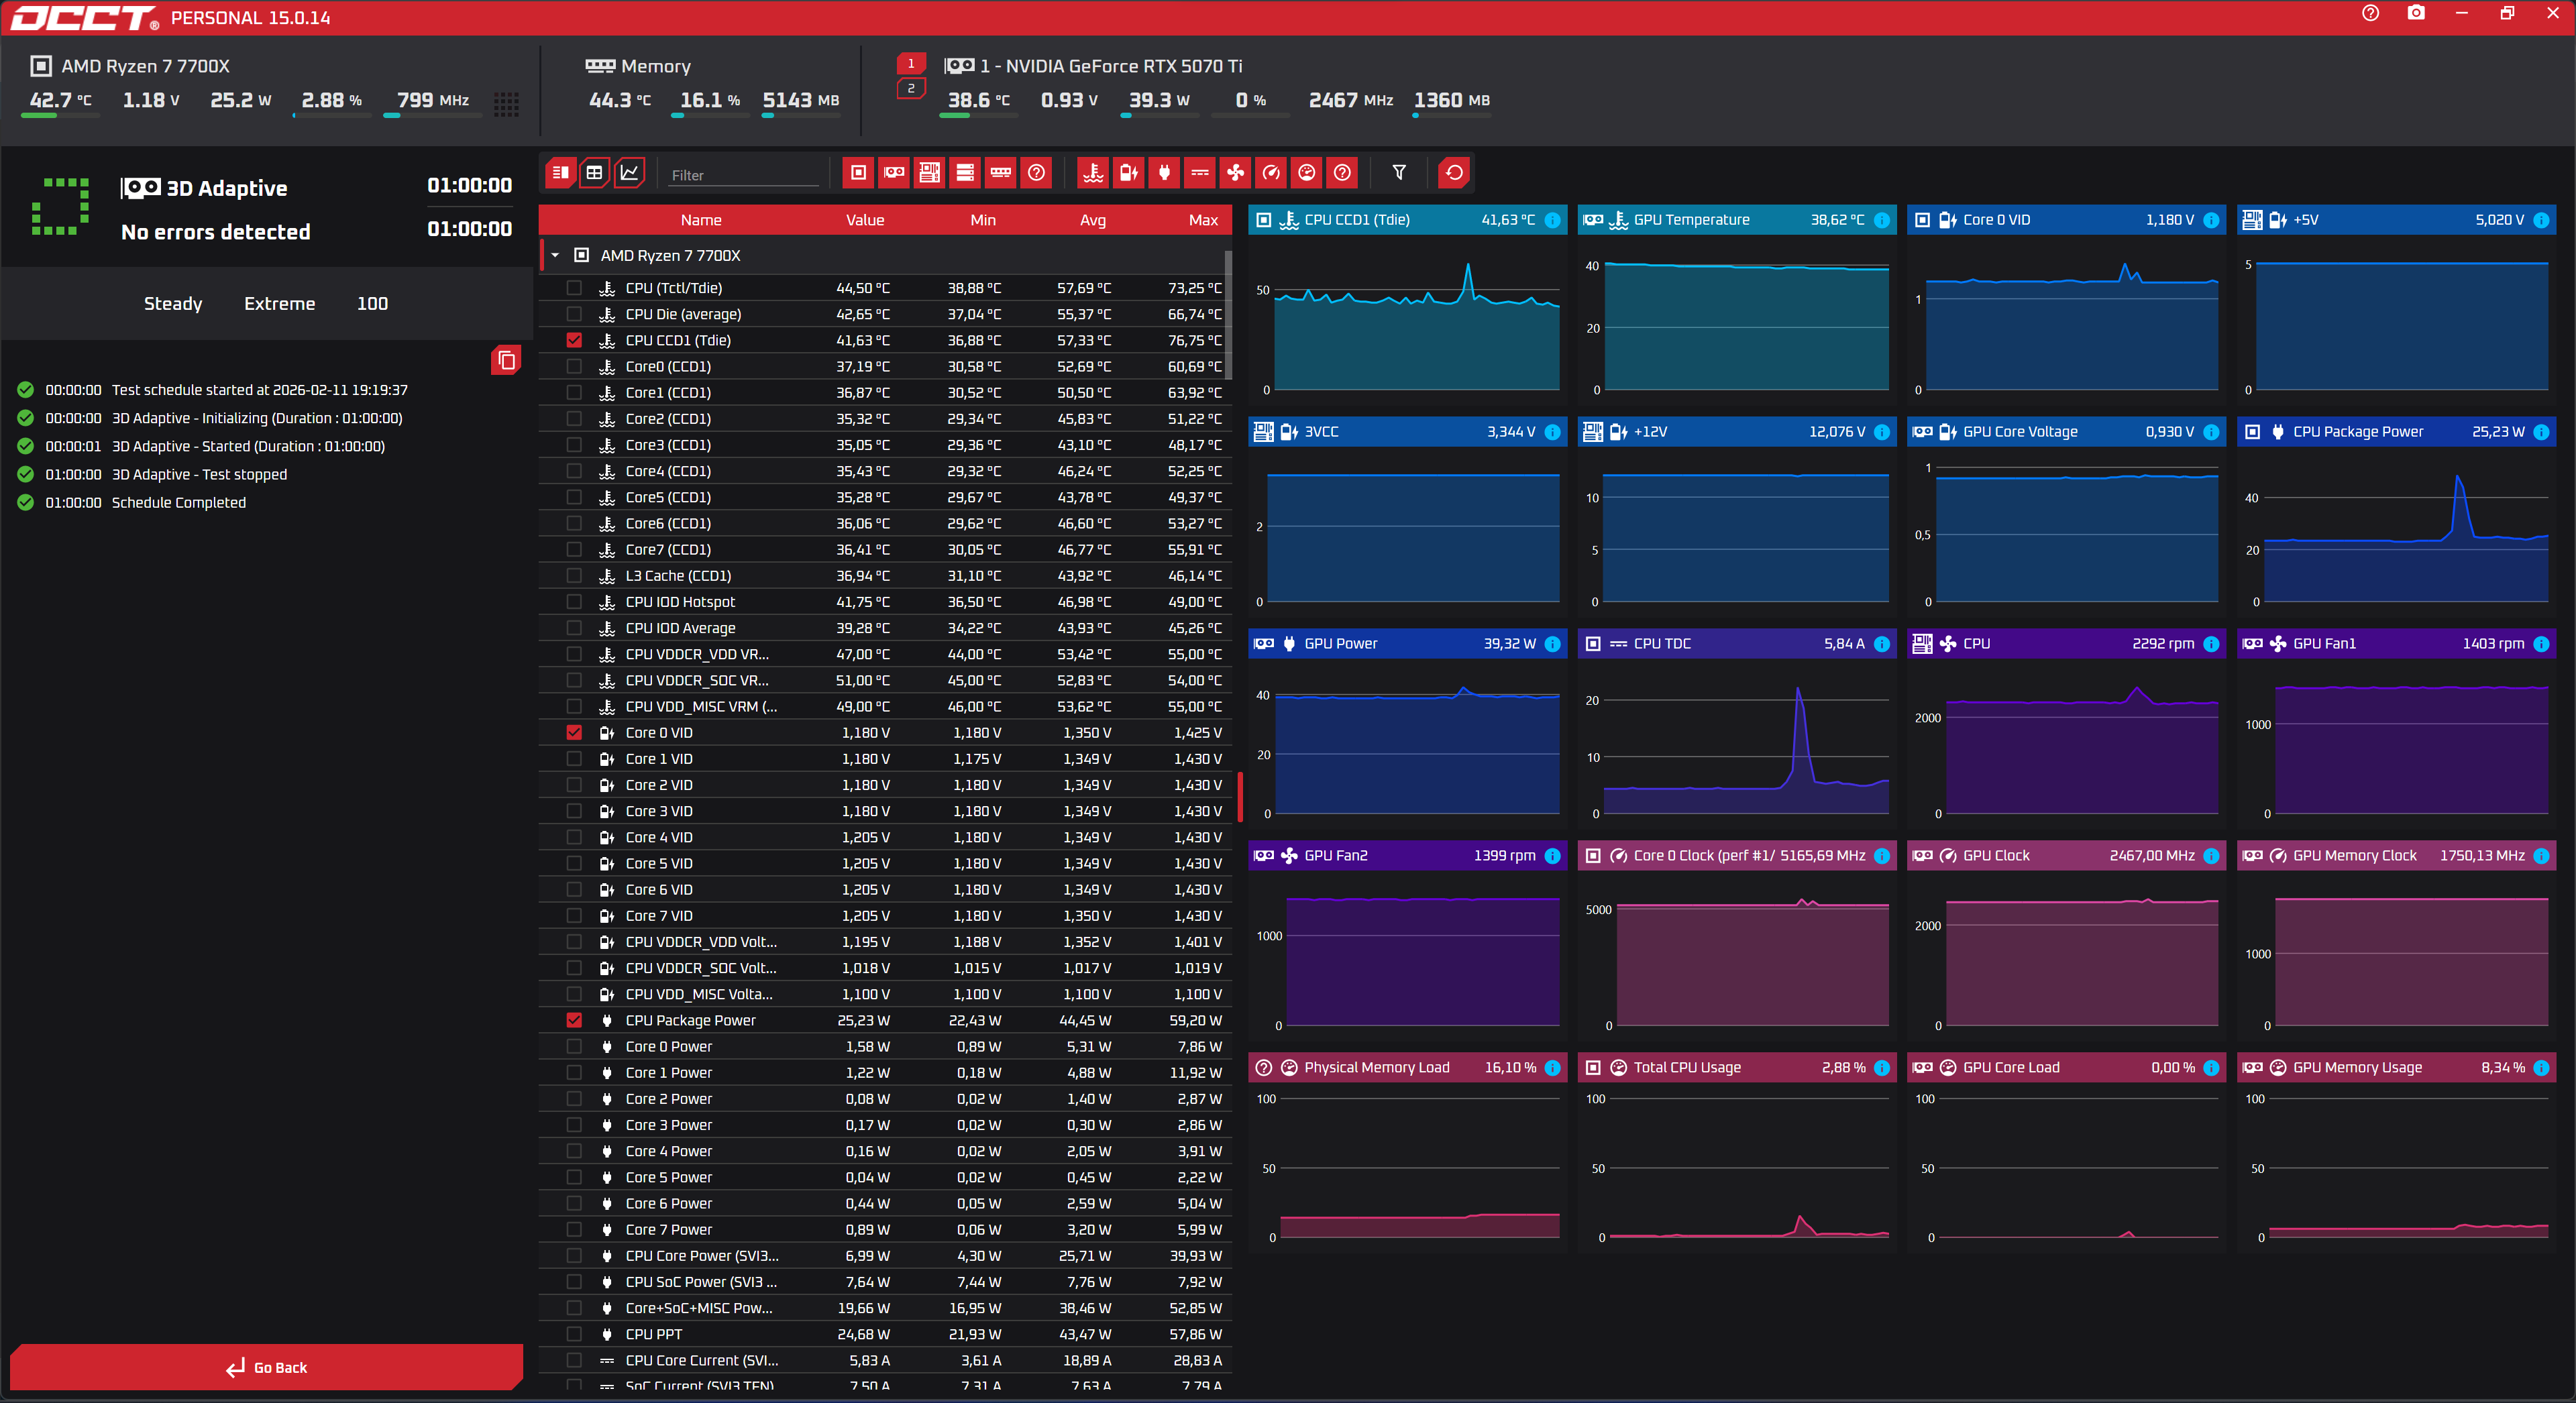The image size is (2576, 1403).
Task: Click the CPU TDC graph header
Action: click(x=1737, y=644)
